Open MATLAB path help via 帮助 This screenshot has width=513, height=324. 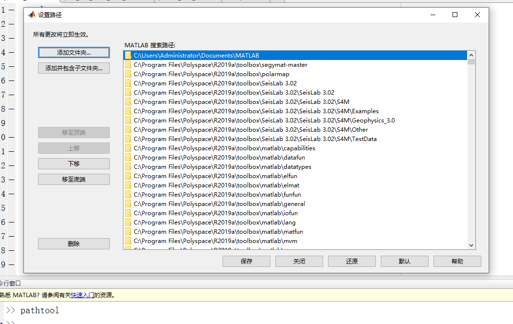click(x=457, y=261)
